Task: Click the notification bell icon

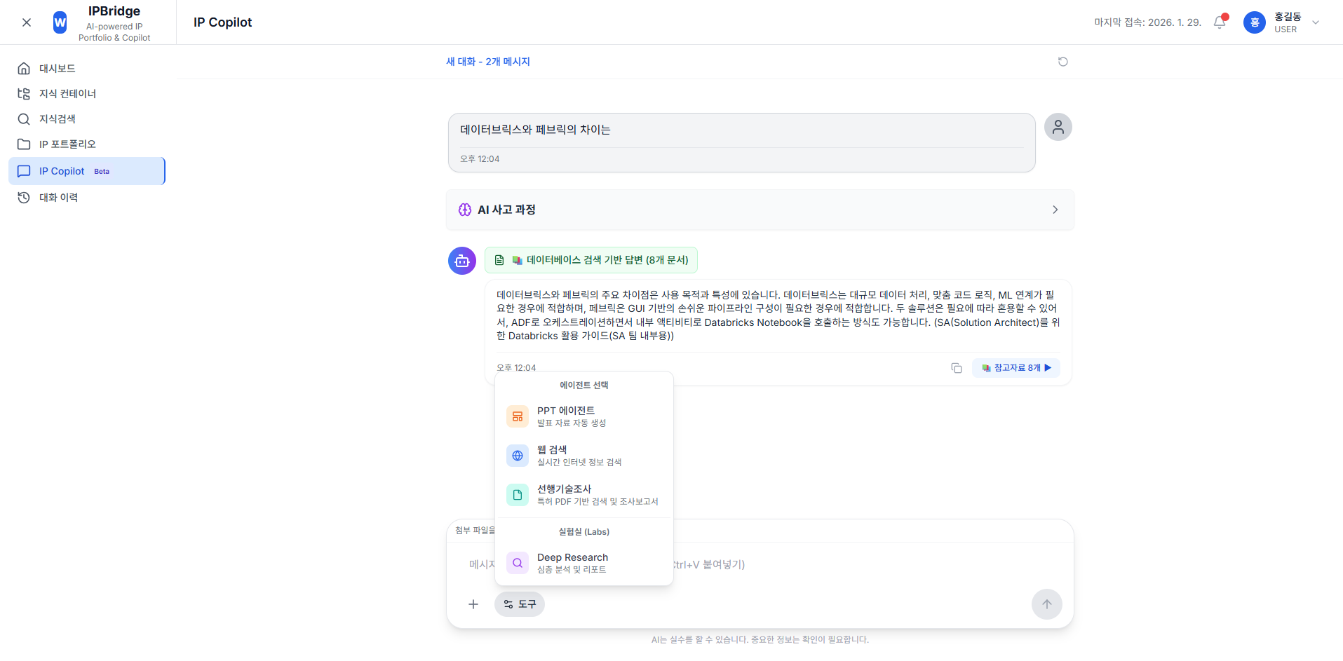Action: click(1220, 22)
